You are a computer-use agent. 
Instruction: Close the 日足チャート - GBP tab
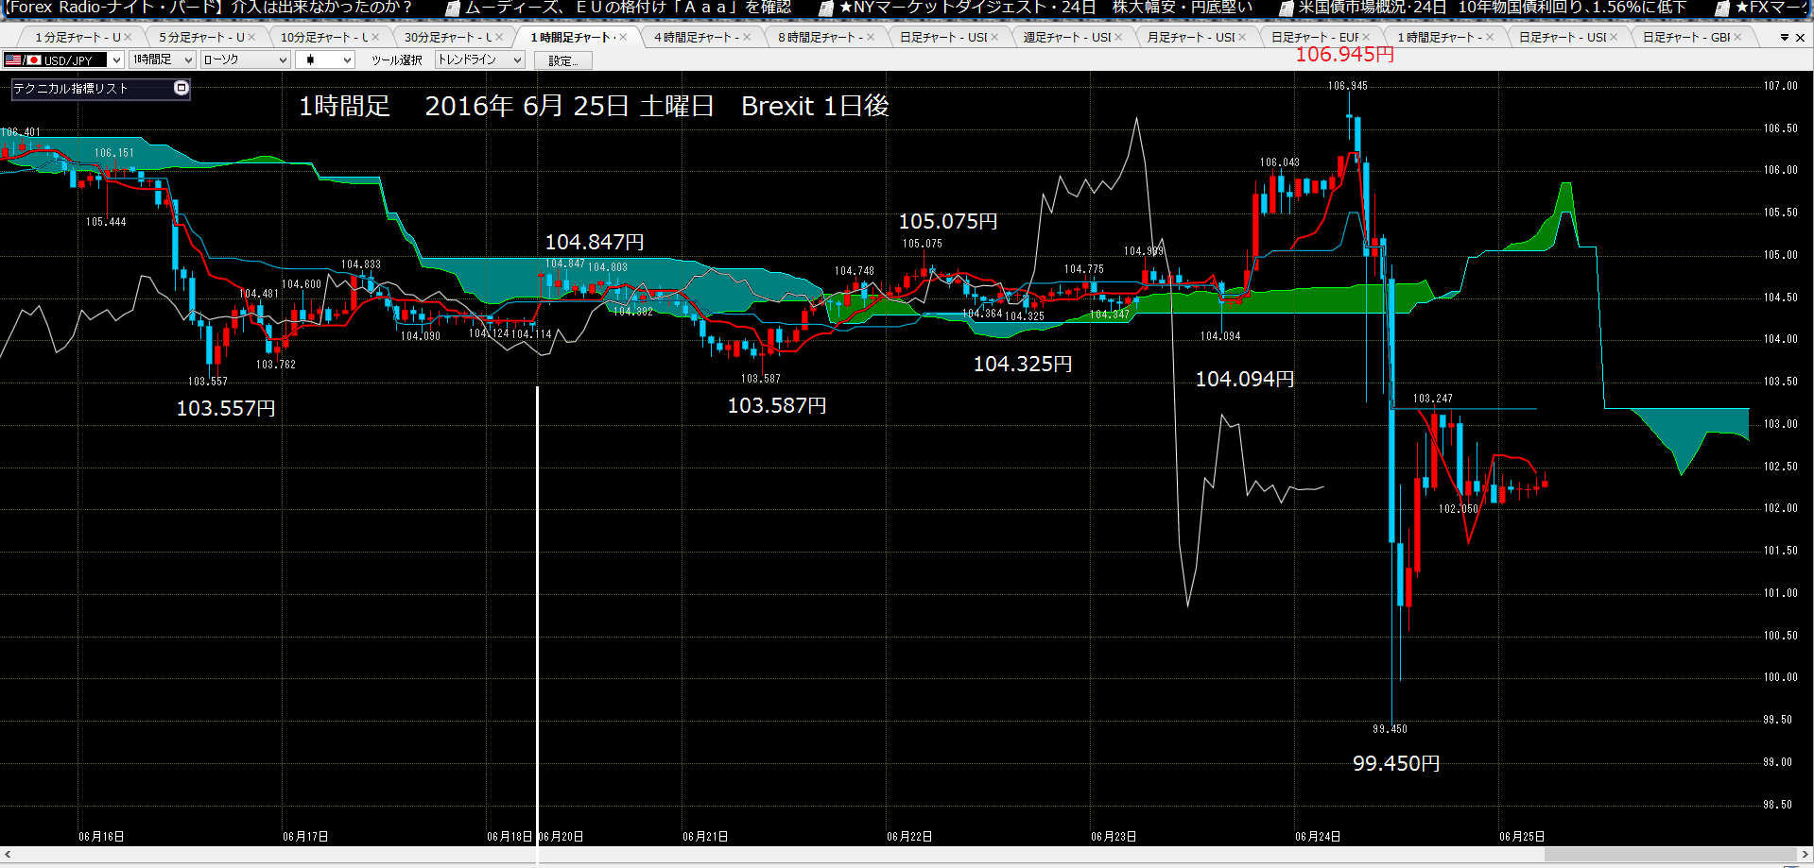1737,38
